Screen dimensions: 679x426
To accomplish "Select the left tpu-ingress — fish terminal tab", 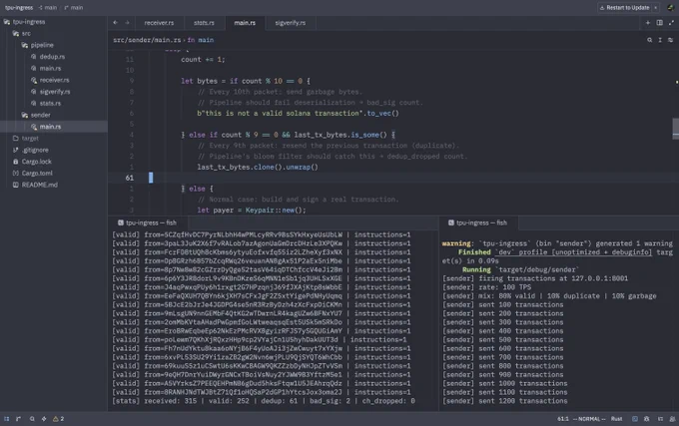I will (147, 222).
